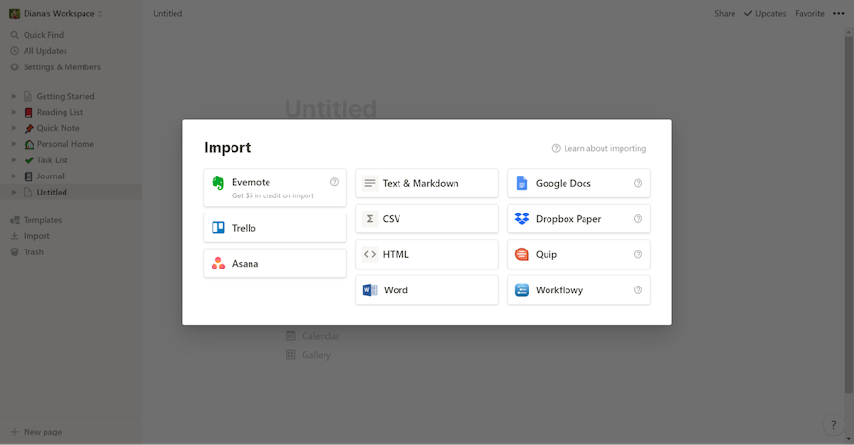
Task: Expand the Getting Started page
Action: click(x=14, y=96)
